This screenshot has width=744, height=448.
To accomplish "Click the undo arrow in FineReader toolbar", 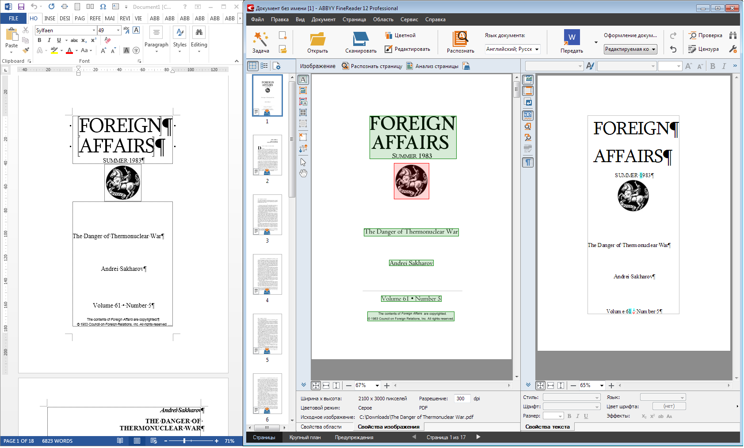I will (x=673, y=49).
